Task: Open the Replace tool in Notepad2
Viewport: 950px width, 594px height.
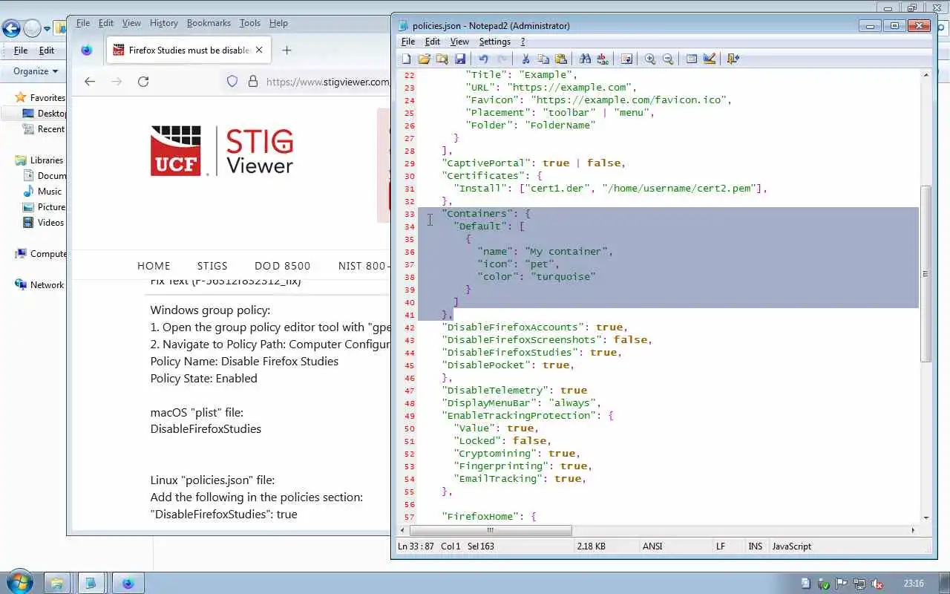Action: click(603, 59)
